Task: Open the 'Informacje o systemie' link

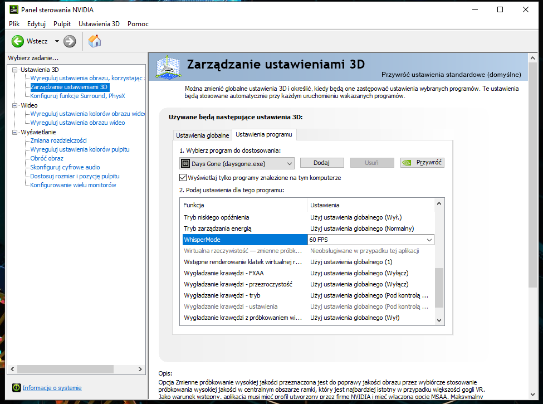Action: 52,388
